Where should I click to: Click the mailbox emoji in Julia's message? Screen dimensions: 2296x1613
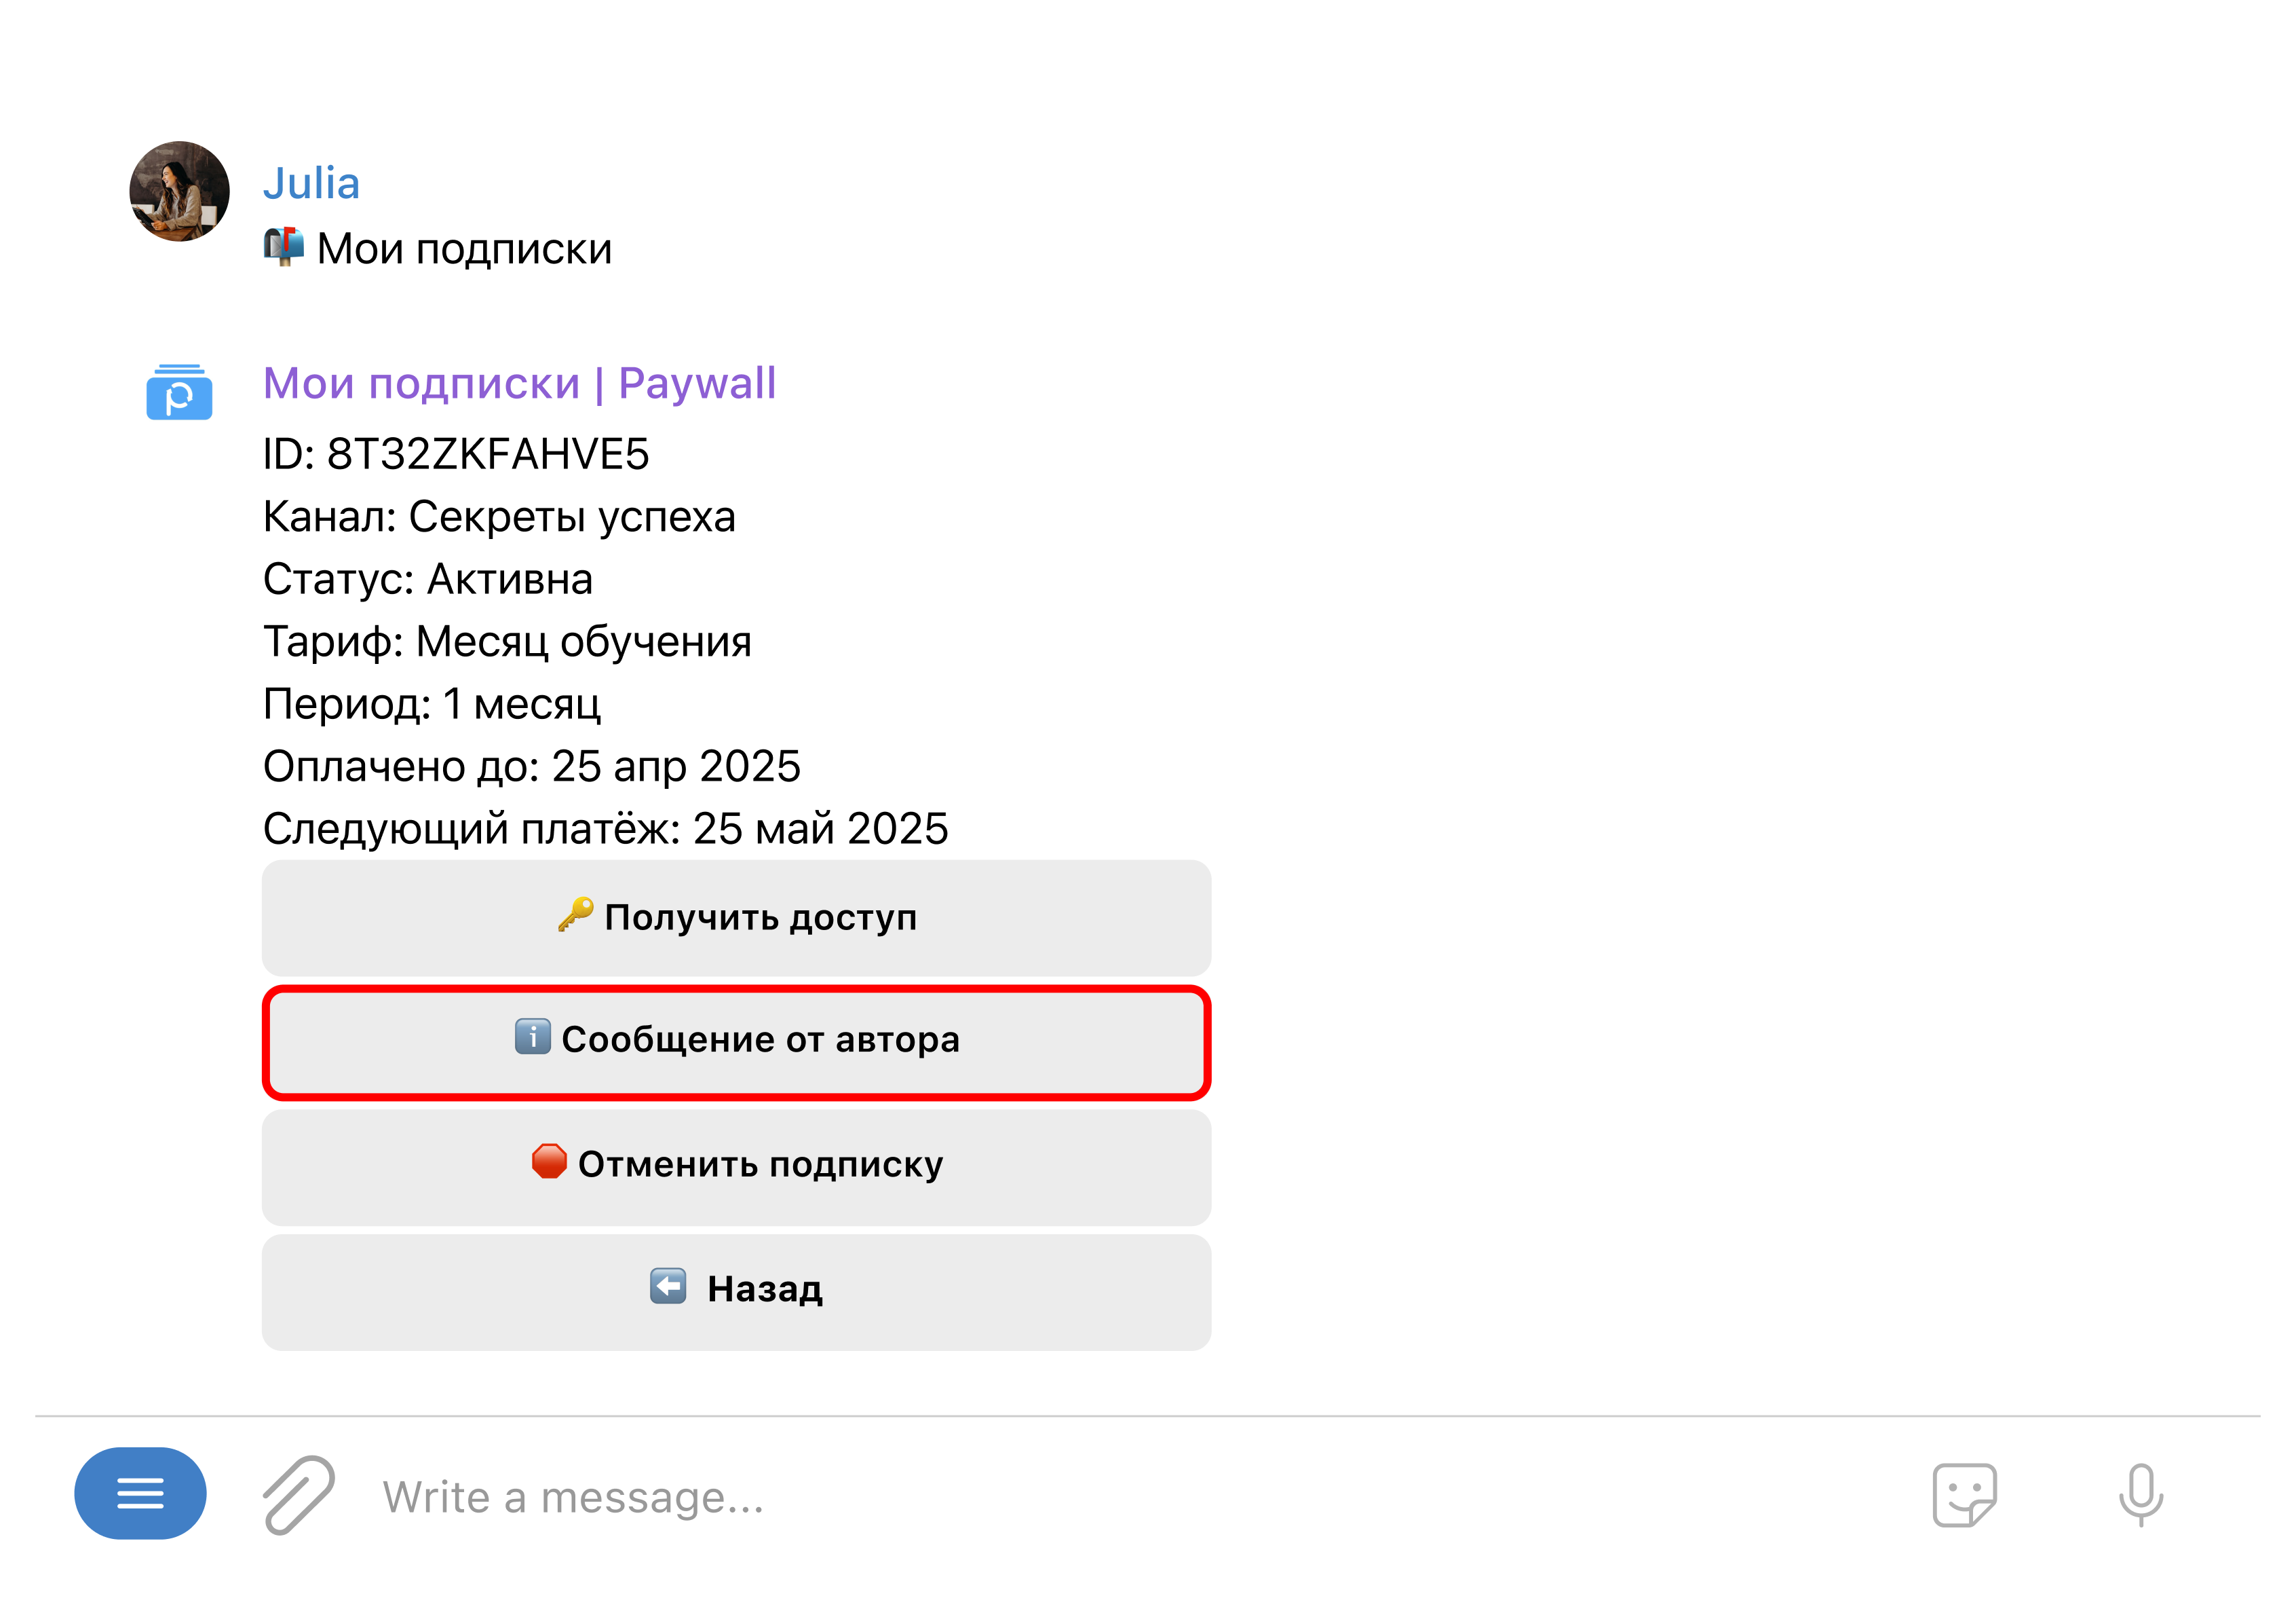284,246
